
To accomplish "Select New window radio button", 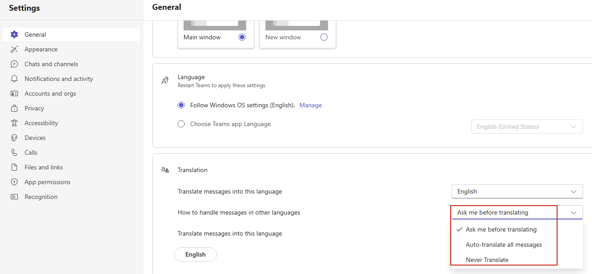I will [x=324, y=37].
